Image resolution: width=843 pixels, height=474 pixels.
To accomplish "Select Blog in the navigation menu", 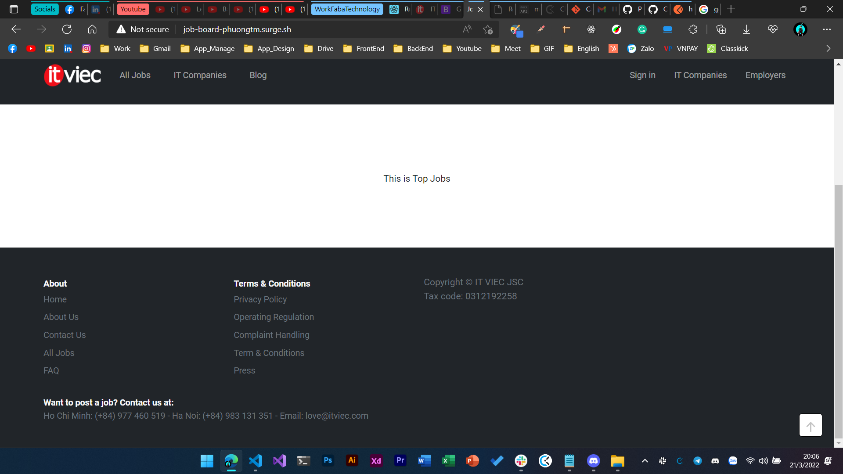I will point(258,75).
